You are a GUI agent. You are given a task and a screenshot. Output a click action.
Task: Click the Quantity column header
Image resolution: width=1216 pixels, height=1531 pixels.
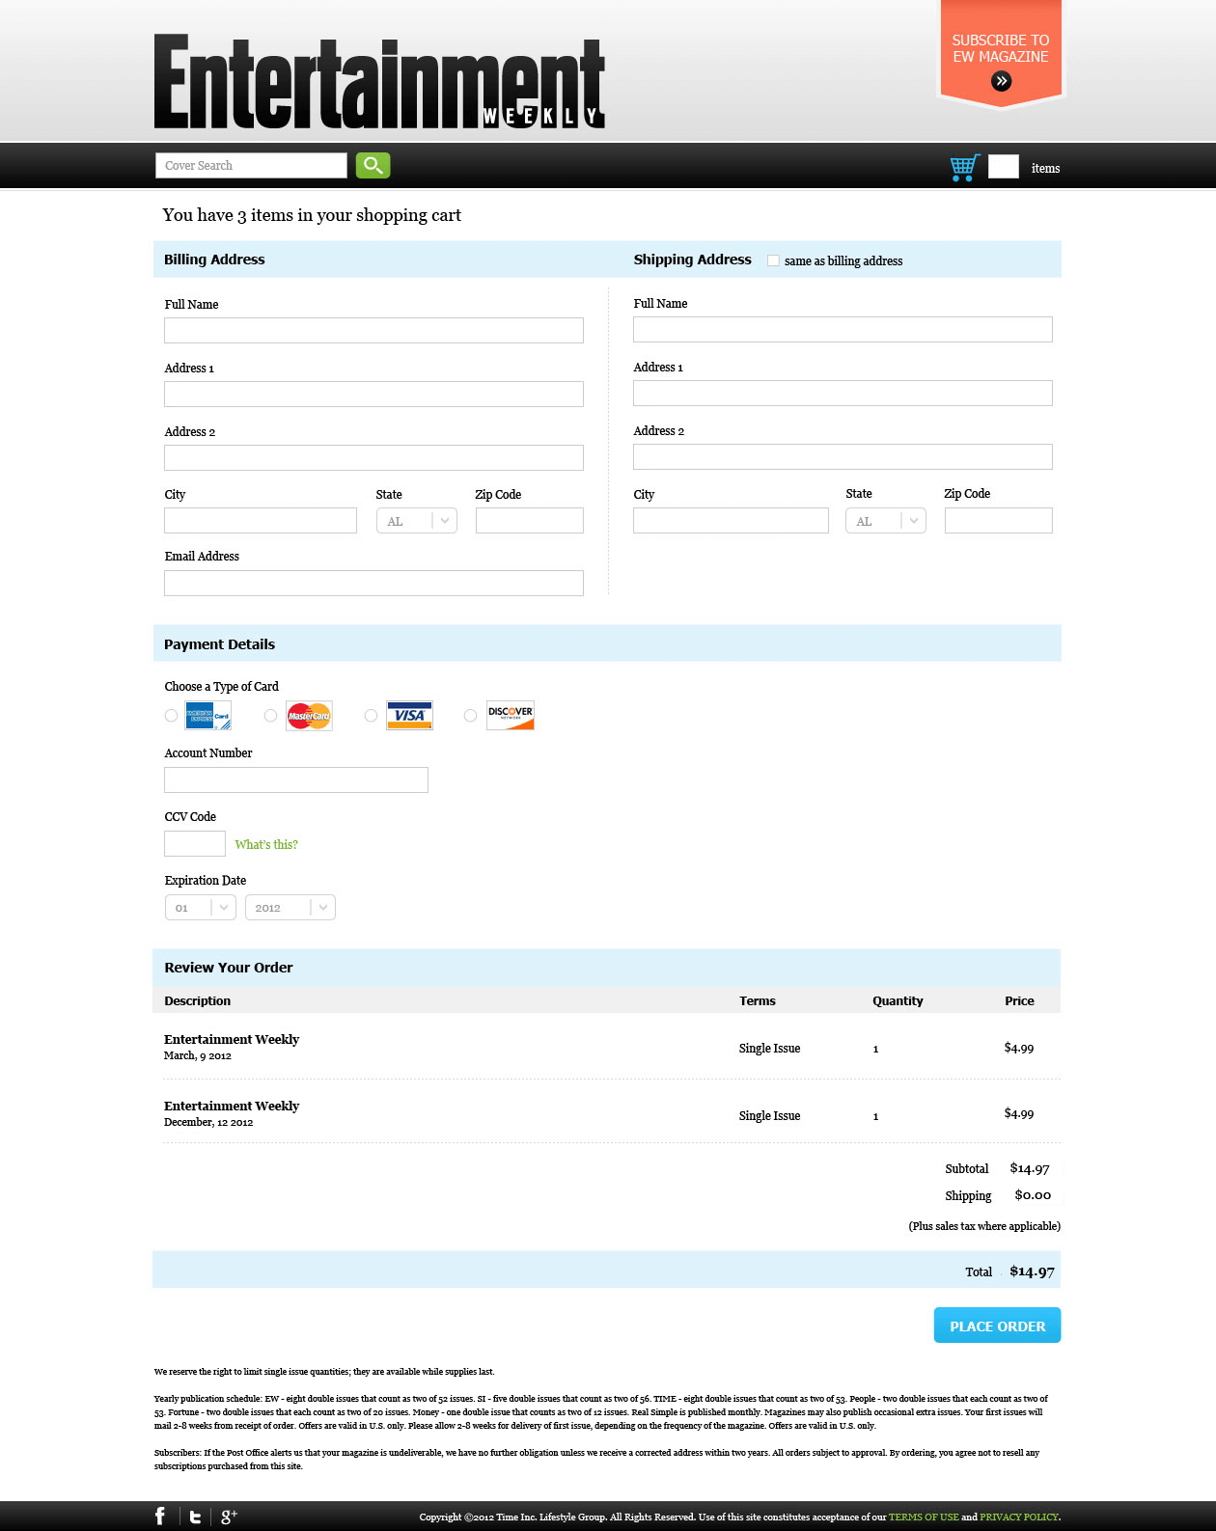click(x=898, y=1000)
